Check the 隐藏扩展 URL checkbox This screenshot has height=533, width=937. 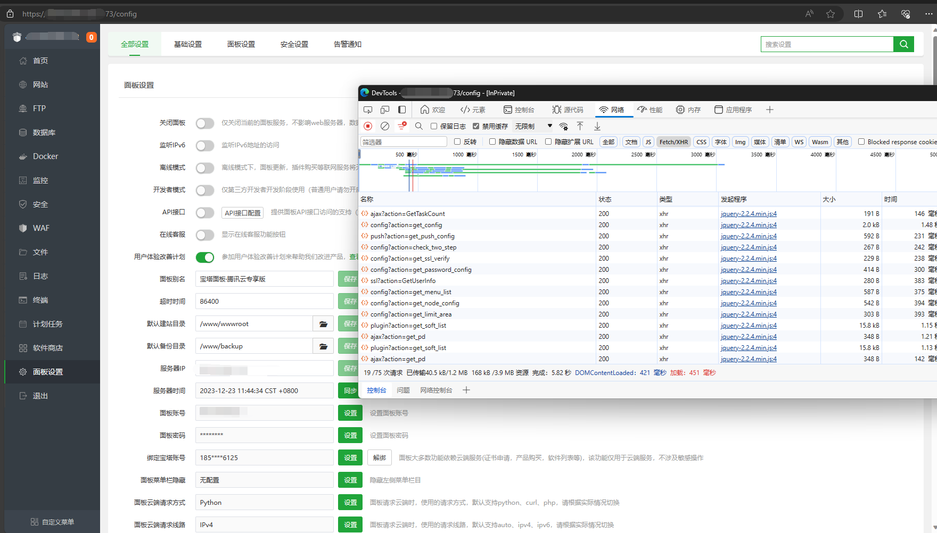(x=548, y=141)
